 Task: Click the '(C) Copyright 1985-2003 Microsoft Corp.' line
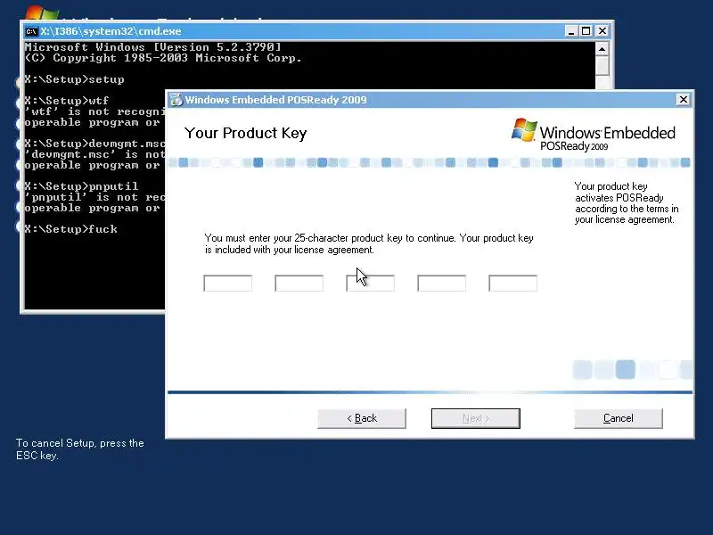[163, 58]
